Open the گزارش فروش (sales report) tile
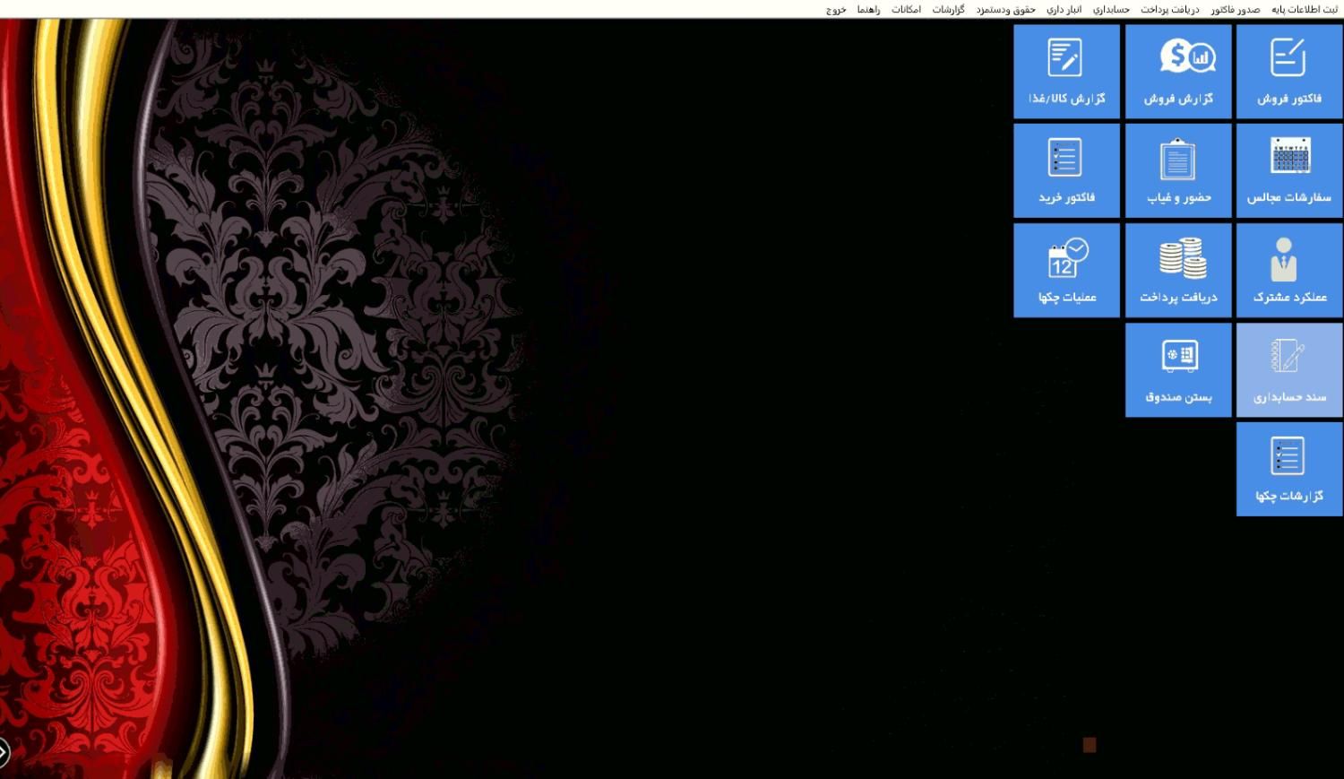 [x=1178, y=72]
